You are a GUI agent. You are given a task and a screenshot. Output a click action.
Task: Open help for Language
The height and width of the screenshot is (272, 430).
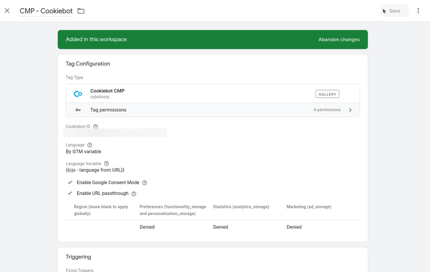(90, 145)
